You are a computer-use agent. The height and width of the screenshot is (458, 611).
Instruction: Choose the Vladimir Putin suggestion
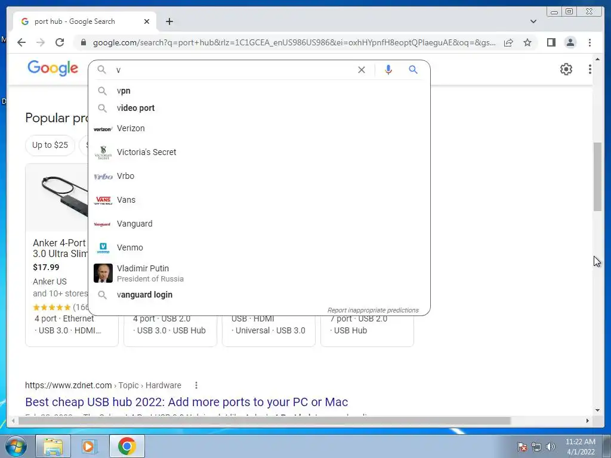259,273
